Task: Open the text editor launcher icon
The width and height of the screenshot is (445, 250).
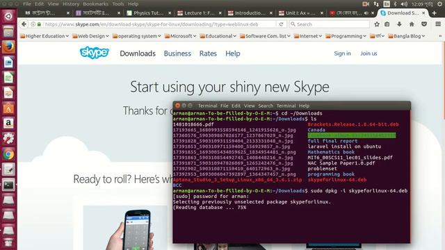Action: tap(8, 169)
